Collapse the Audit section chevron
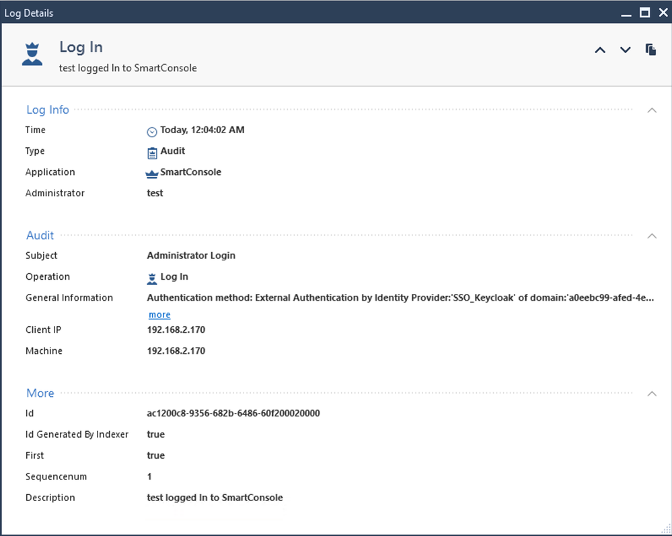The height and width of the screenshot is (536, 672). [651, 236]
